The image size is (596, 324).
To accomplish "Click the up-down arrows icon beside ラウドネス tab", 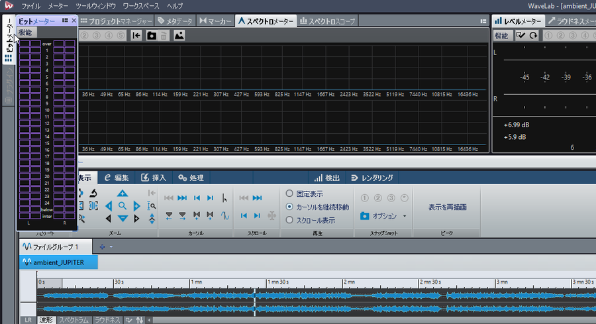I will [139, 320].
